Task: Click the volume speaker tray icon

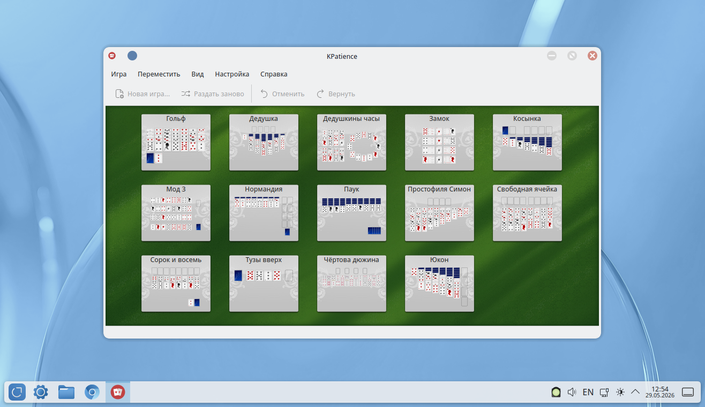Action: click(572, 392)
